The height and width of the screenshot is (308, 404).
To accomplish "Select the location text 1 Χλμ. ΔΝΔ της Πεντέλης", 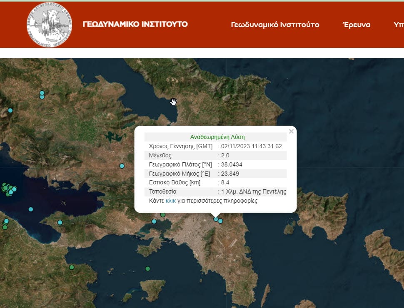I will [x=254, y=191].
